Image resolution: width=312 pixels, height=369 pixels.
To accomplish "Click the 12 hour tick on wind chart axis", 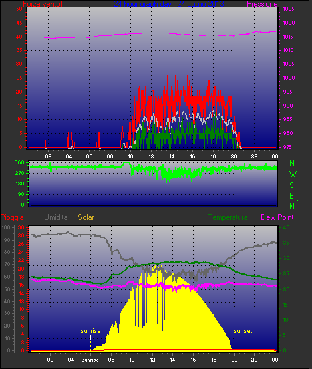I will pyautogui.click(x=151, y=156).
